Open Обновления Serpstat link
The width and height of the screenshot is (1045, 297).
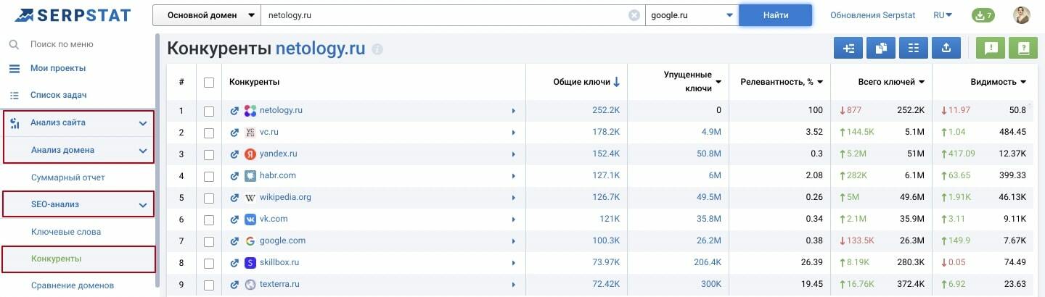873,15
